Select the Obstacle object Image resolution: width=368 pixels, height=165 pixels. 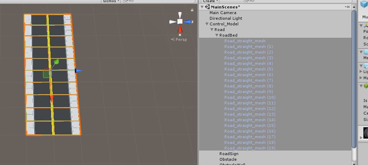click(228, 159)
